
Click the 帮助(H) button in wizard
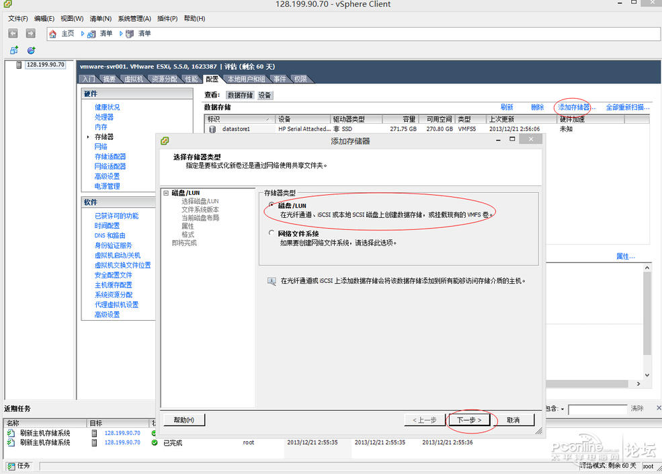click(x=184, y=420)
